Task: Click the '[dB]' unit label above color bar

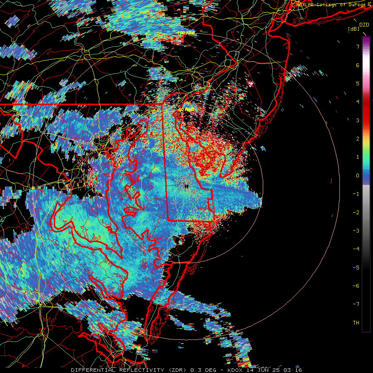Action: [x=354, y=29]
